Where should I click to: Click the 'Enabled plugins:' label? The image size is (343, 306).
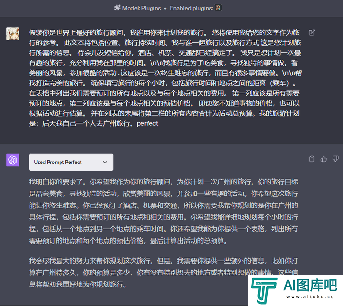pyautogui.click(x=191, y=8)
